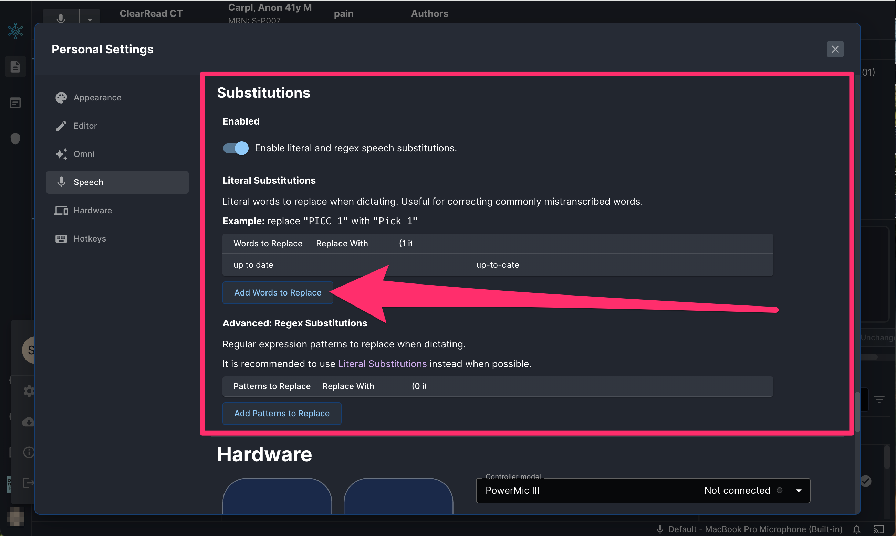Click the checkmark circle icon at right edge
Viewport: 896px width, 536px height.
(866, 481)
